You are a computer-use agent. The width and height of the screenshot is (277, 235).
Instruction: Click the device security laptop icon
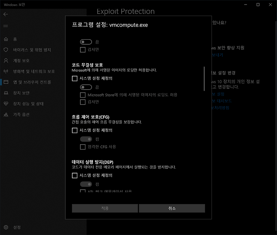(6, 93)
